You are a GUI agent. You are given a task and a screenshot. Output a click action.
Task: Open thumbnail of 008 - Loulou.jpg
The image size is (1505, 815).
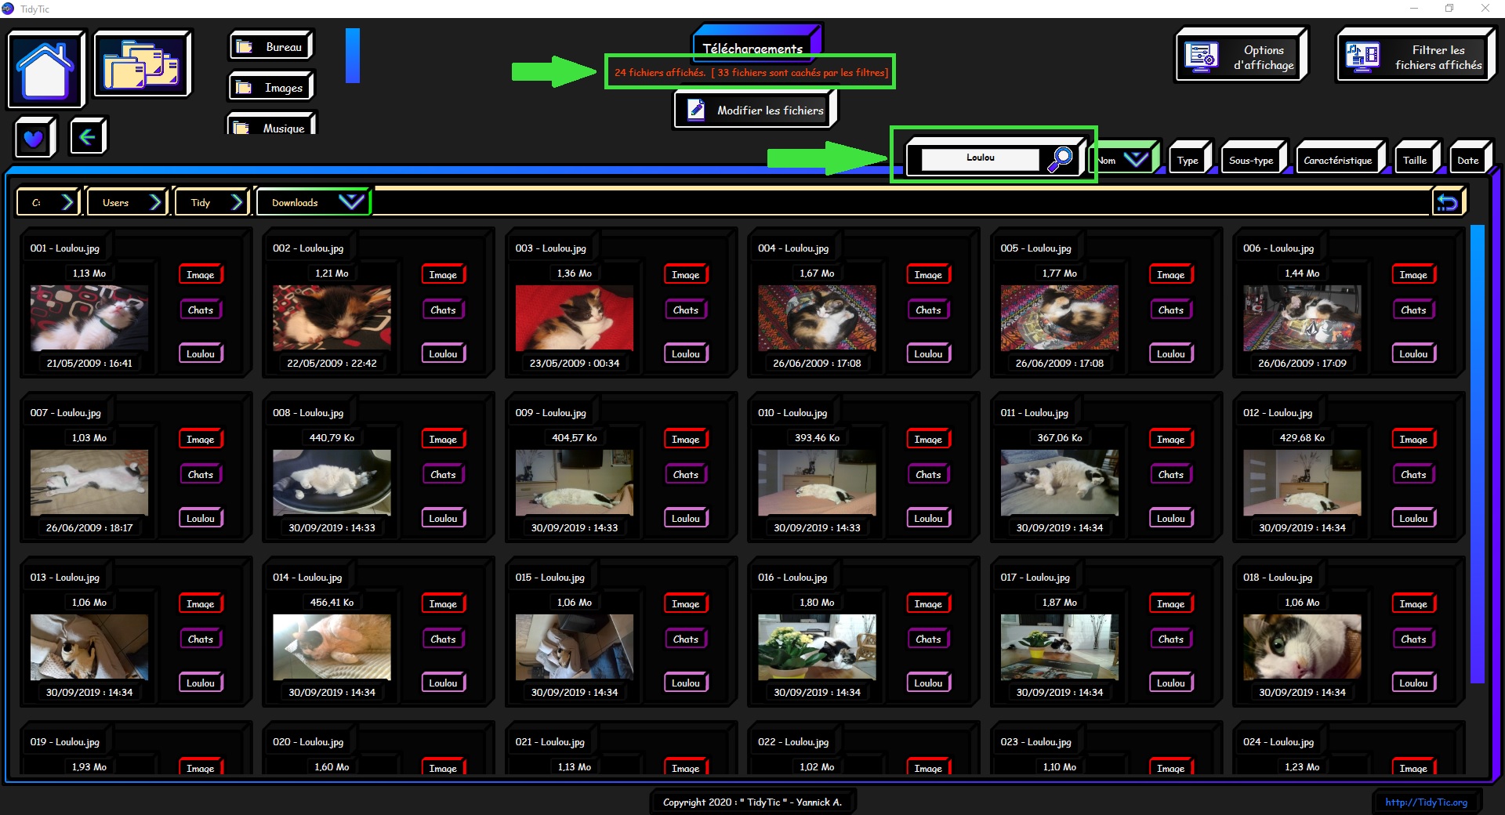pos(332,482)
